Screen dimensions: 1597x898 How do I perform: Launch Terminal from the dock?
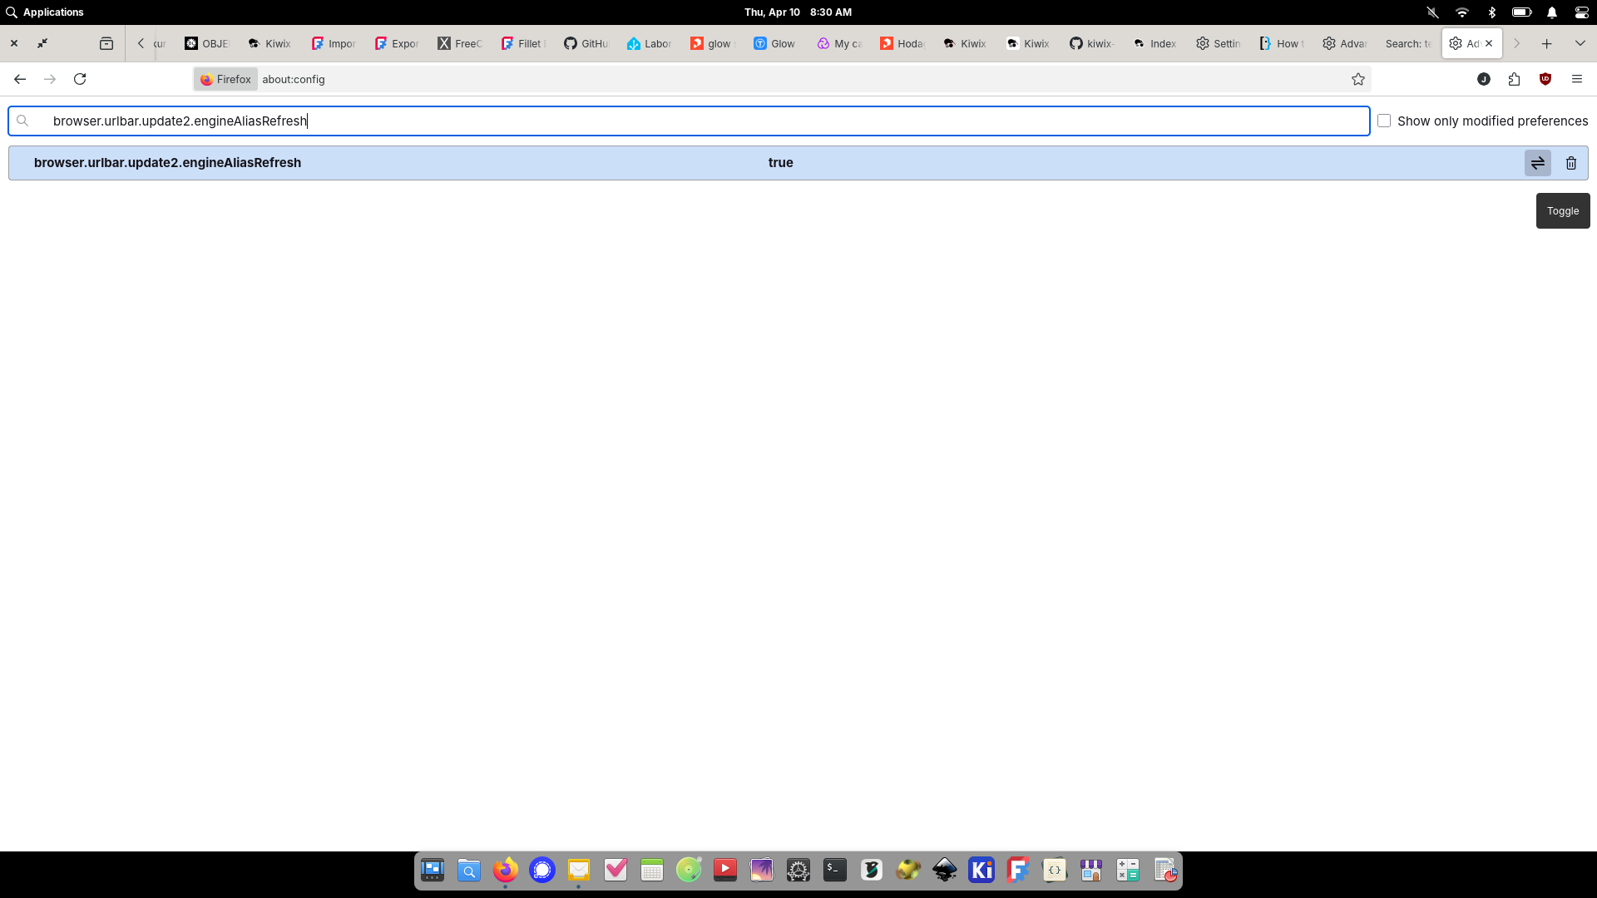[834, 870]
